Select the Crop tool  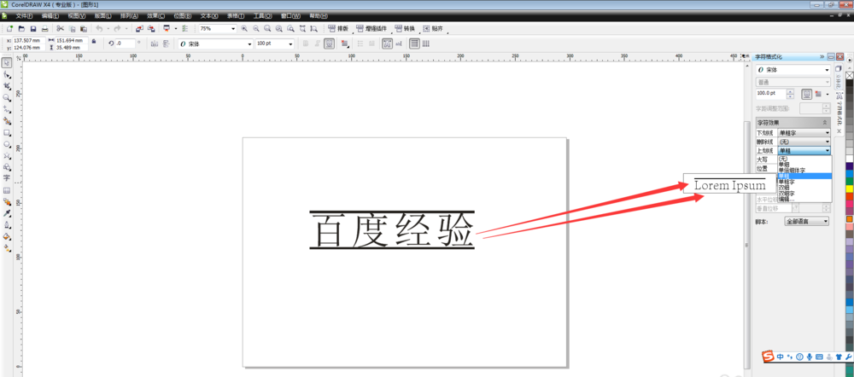point(7,86)
